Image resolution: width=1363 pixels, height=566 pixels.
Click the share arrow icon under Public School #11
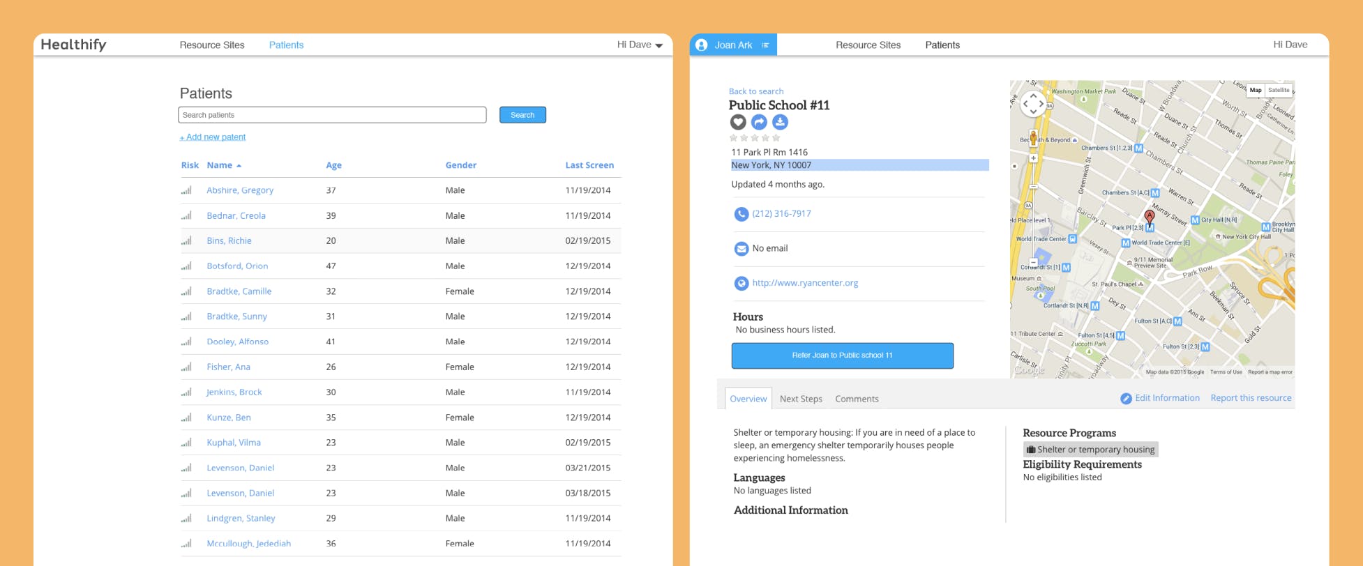tap(759, 122)
